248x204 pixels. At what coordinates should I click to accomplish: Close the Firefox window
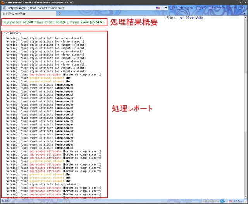(x=245, y=3)
